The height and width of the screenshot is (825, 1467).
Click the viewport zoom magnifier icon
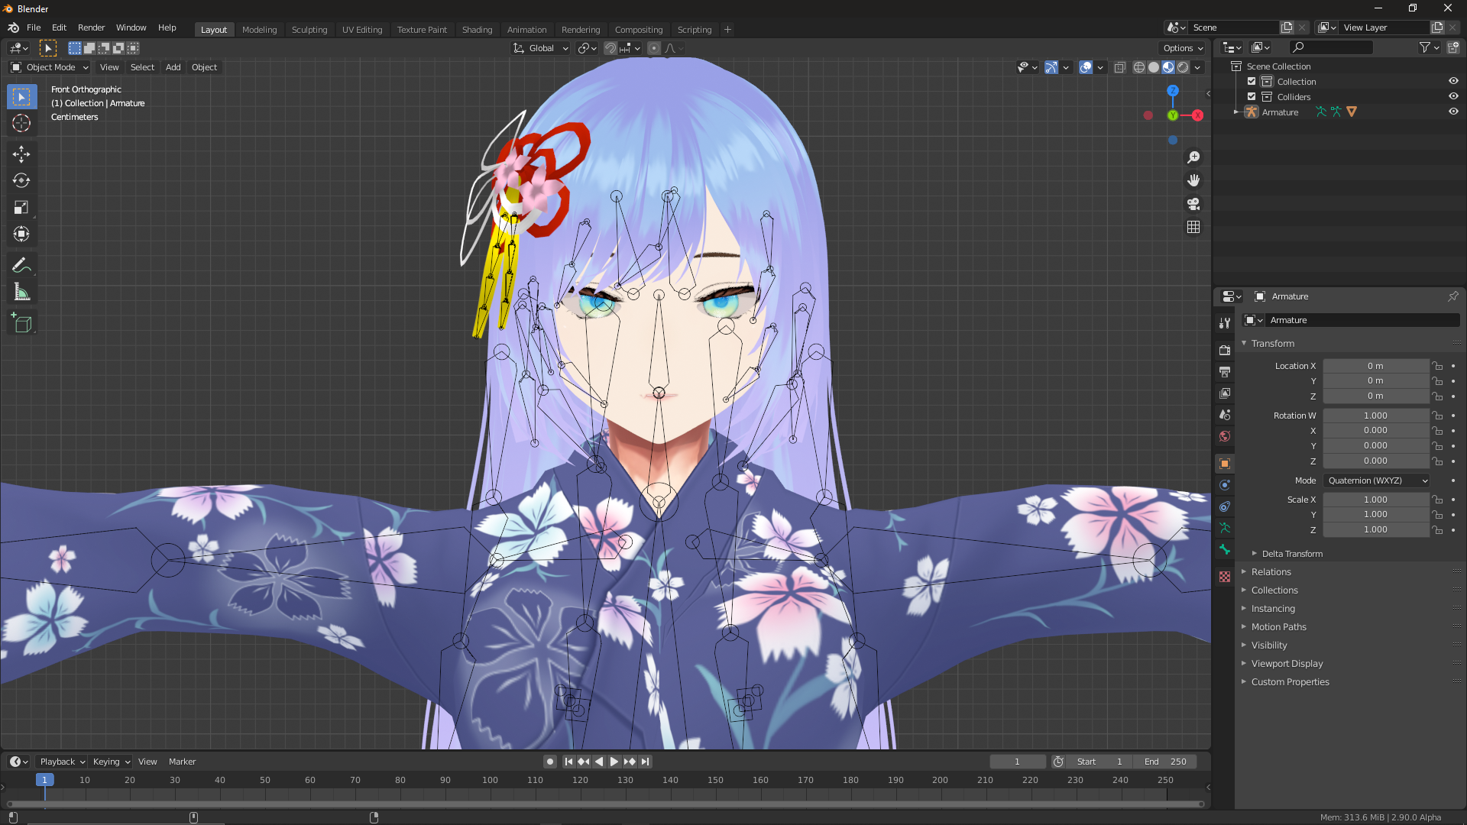click(1193, 157)
